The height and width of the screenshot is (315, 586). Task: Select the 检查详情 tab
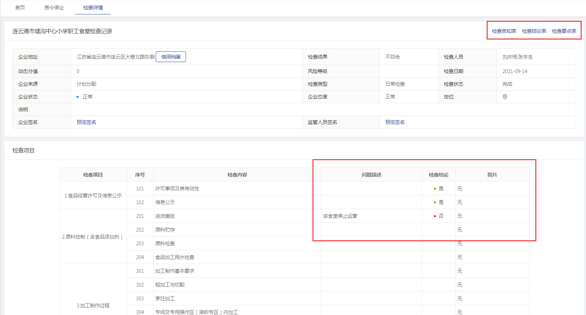pos(93,8)
